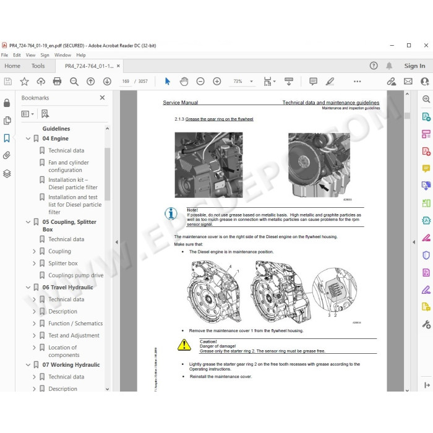This screenshot has width=433, height=433.
Task: Zoom out with minus button
Action: (x=200, y=82)
